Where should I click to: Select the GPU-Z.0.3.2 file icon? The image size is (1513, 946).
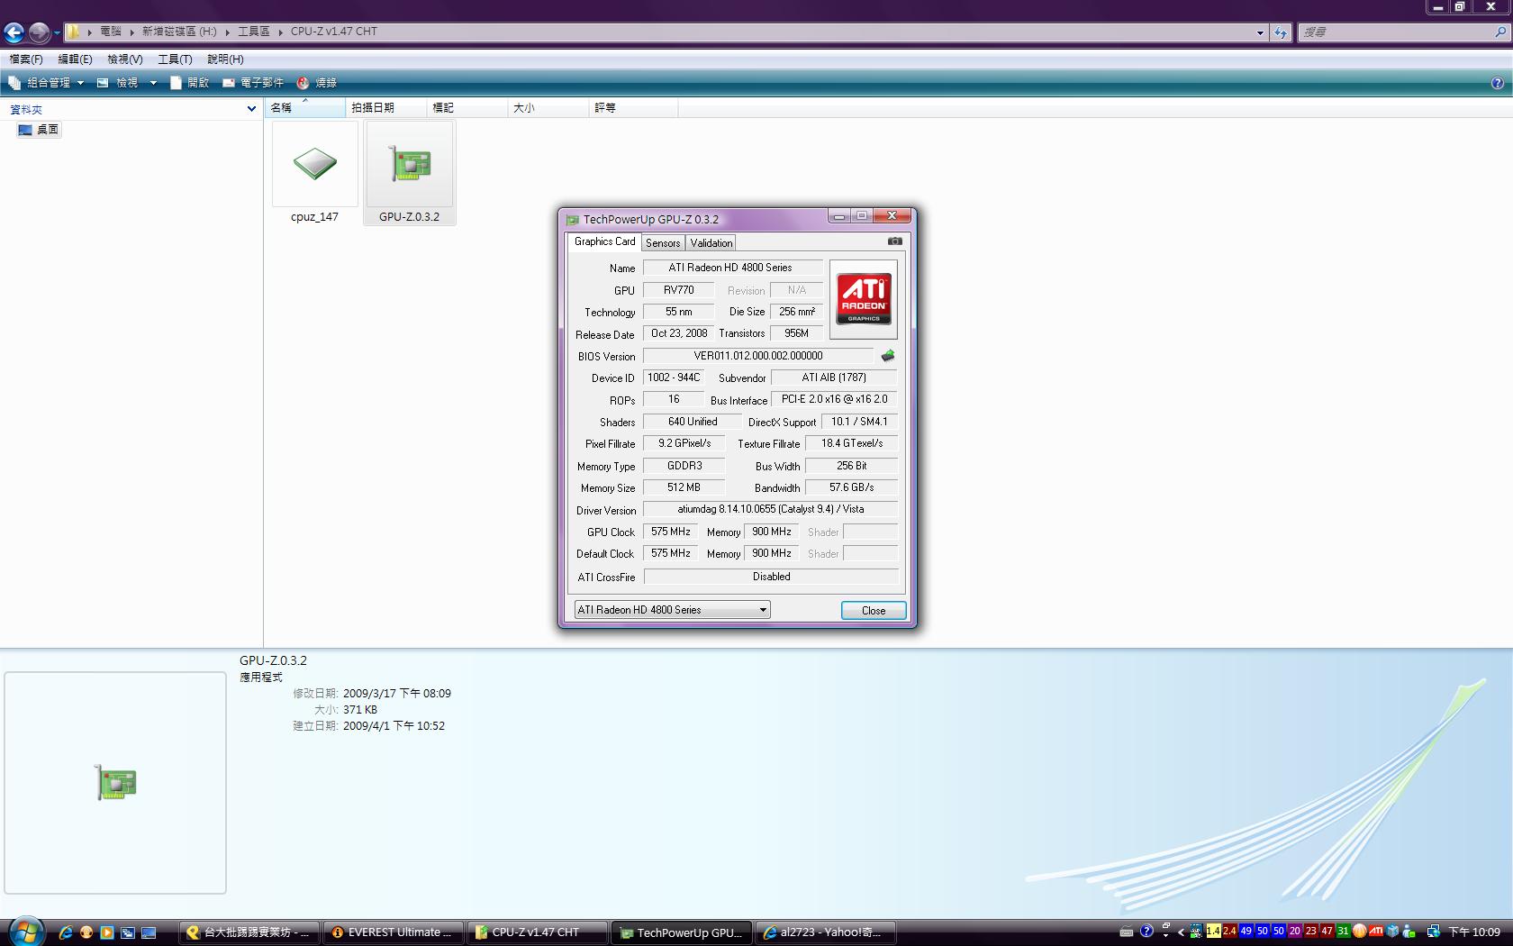click(410, 164)
